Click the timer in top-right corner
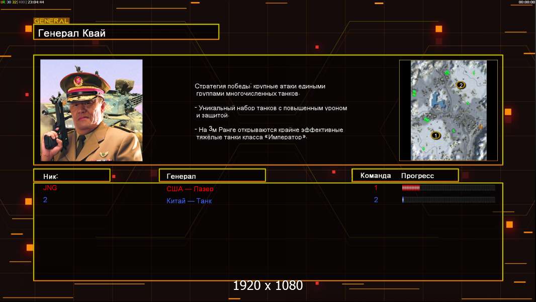536x302 pixels. [x=526, y=3]
